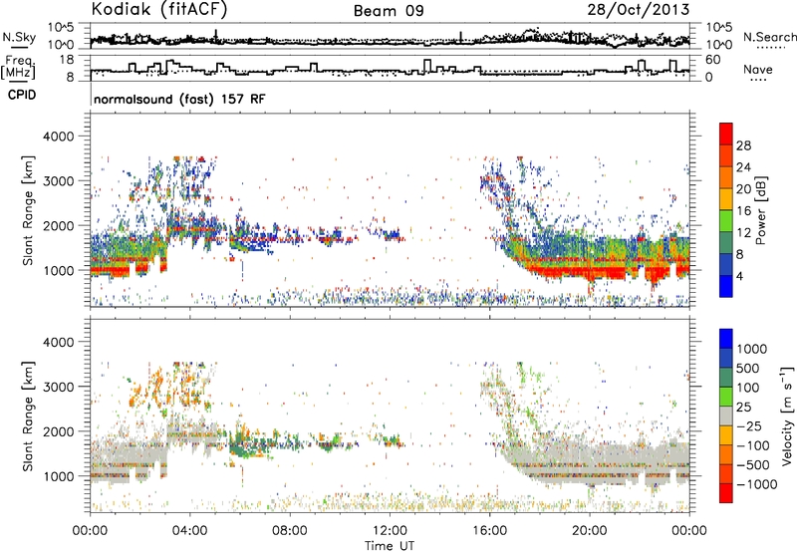Click the date '28/Oct/2013'
797x552 pixels.
pyautogui.click(x=639, y=10)
